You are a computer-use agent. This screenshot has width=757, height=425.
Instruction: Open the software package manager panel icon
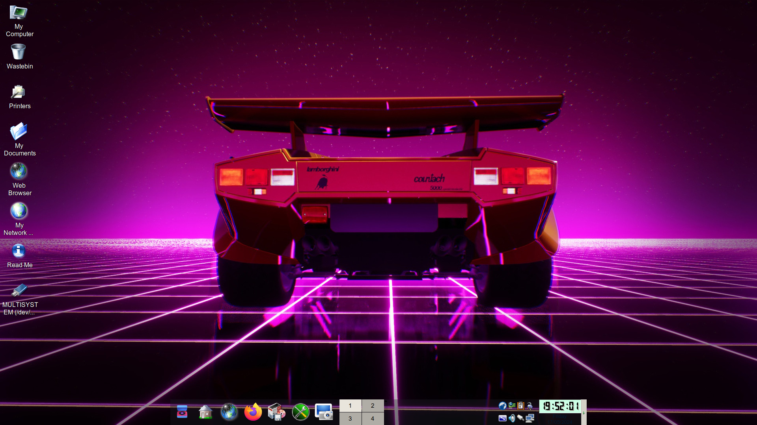click(x=276, y=412)
